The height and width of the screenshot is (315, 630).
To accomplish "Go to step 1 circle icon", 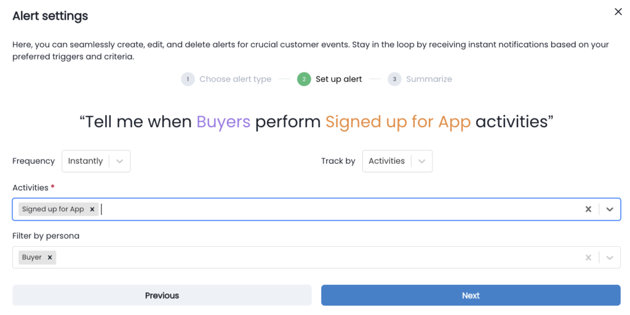I will click(x=188, y=79).
